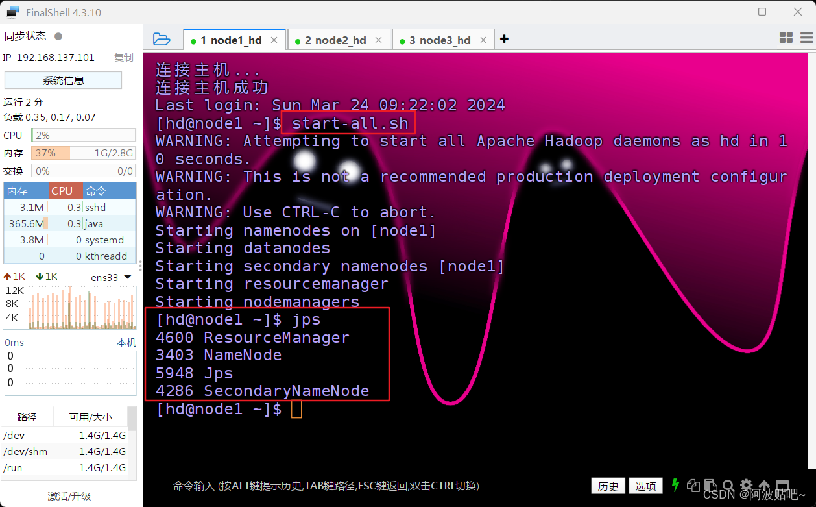Switch to grid layout view icon

(x=786, y=39)
